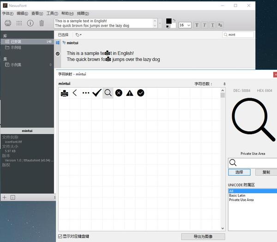
Task: Click the add plus icon at sidebar bottom
Action: click(x=5, y=197)
